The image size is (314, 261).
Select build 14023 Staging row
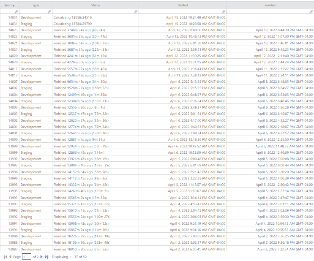tap(157, 36)
